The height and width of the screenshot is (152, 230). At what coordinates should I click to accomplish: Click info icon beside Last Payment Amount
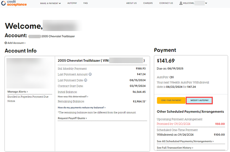(90, 74)
